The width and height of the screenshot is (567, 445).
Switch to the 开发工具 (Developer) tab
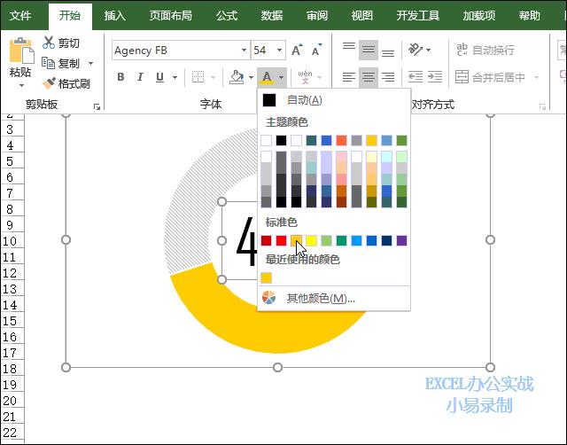coord(418,15)
